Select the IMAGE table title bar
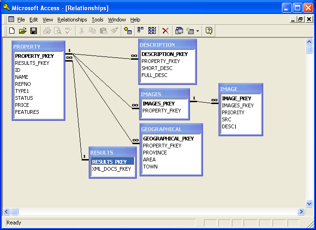The height and width of the screenshot is (230, 316). (241, 89)
